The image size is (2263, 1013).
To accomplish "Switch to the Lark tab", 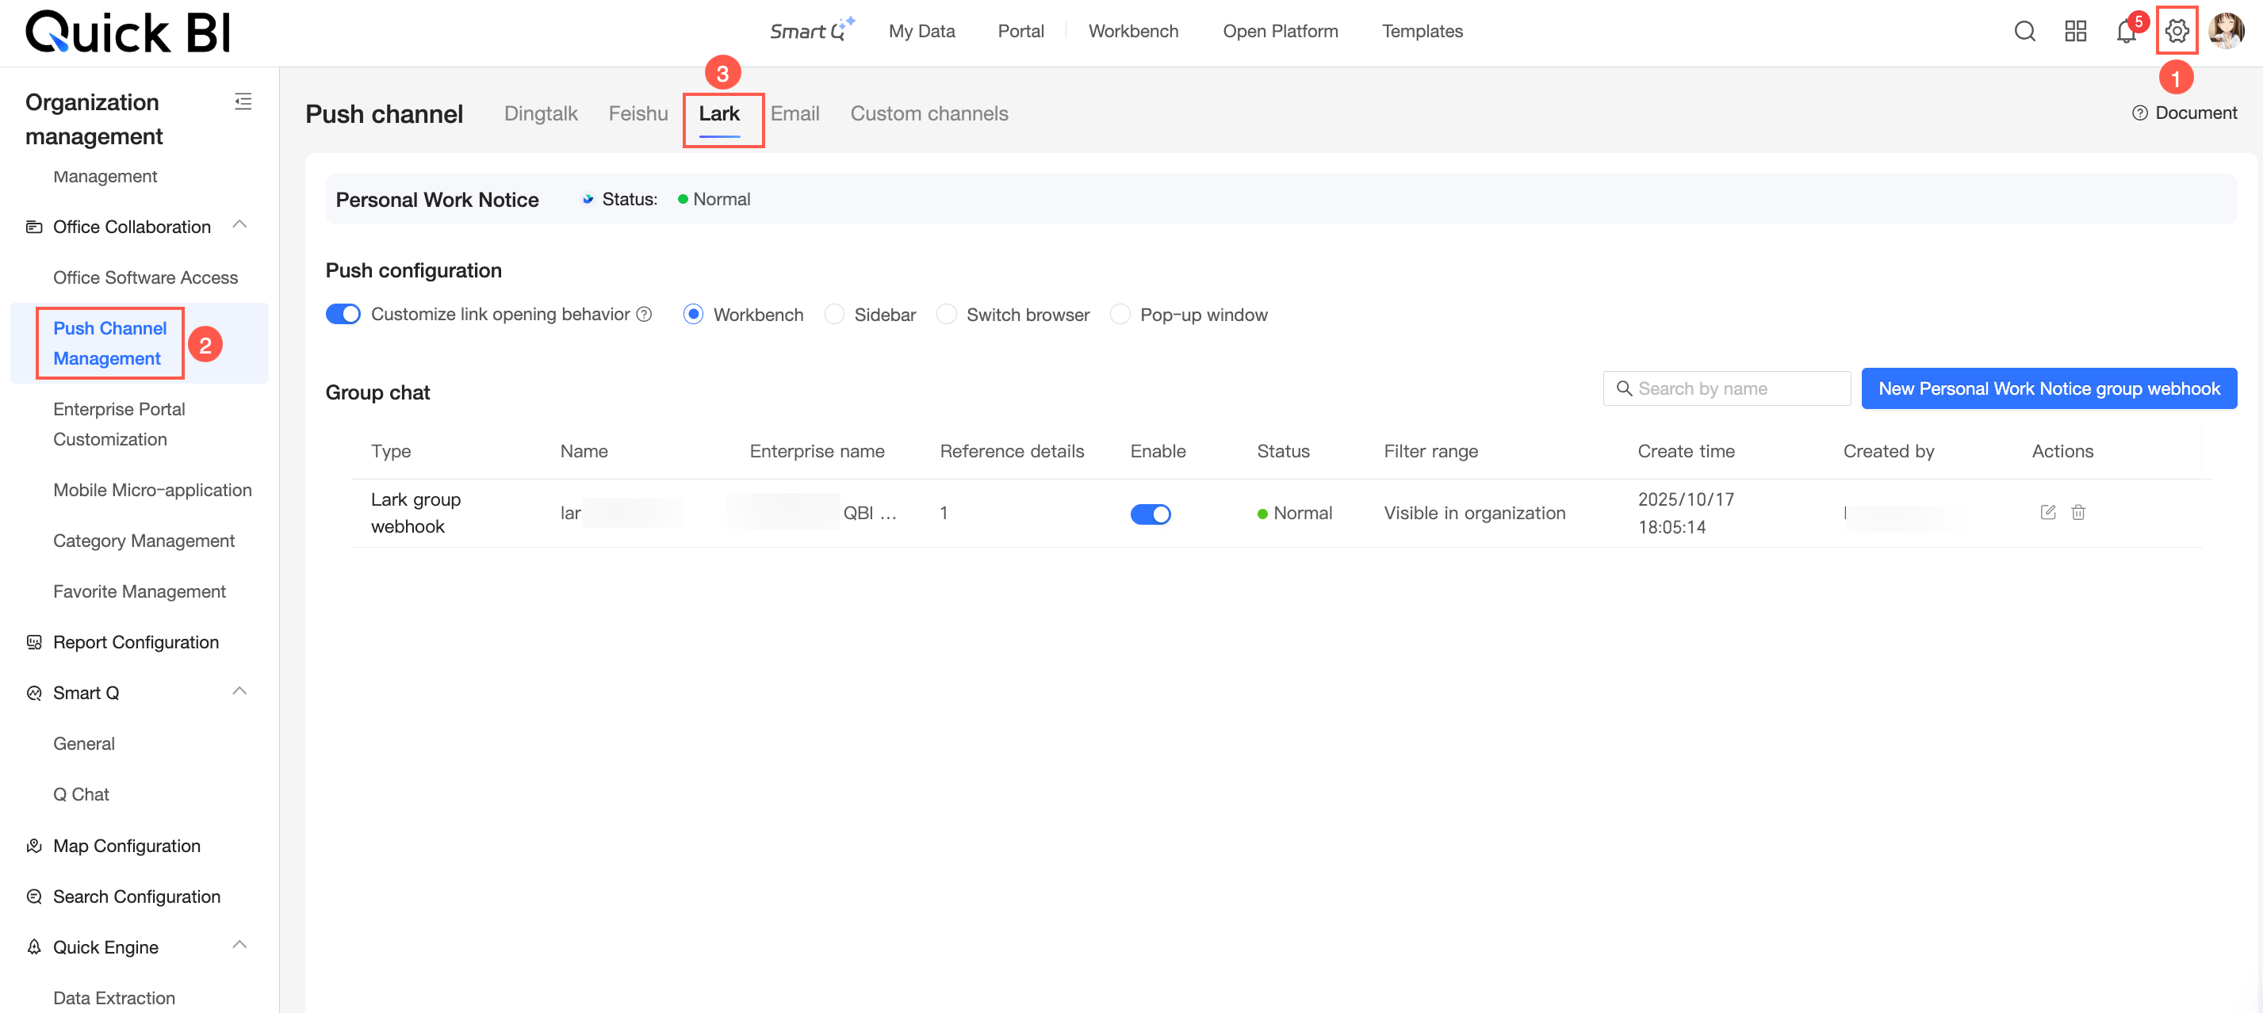I will pos(719,114).
